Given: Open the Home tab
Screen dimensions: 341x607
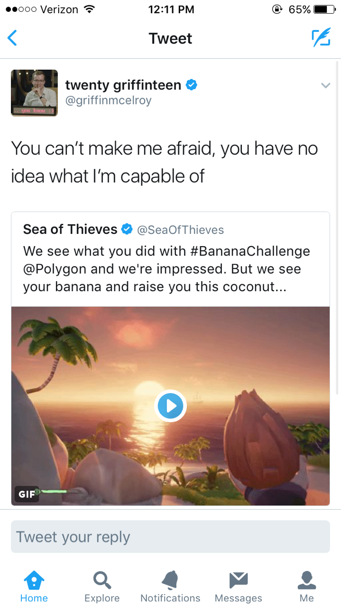Looking at the screenshot, I should (x=34, y=586).
